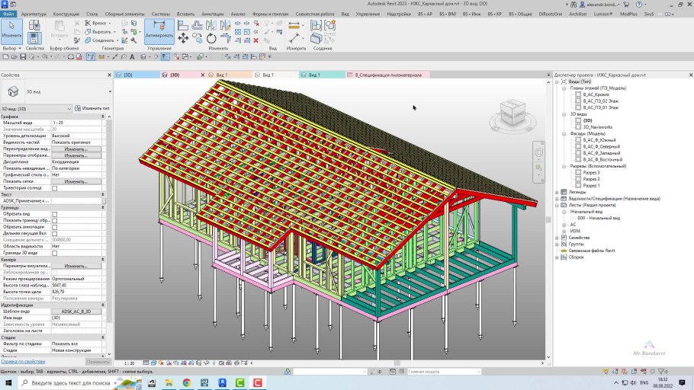Image resolution: width=694 pixels, height=390 pixels.
Task: Click the Измерить measure tool icon
Action: [x=294, y=27]
